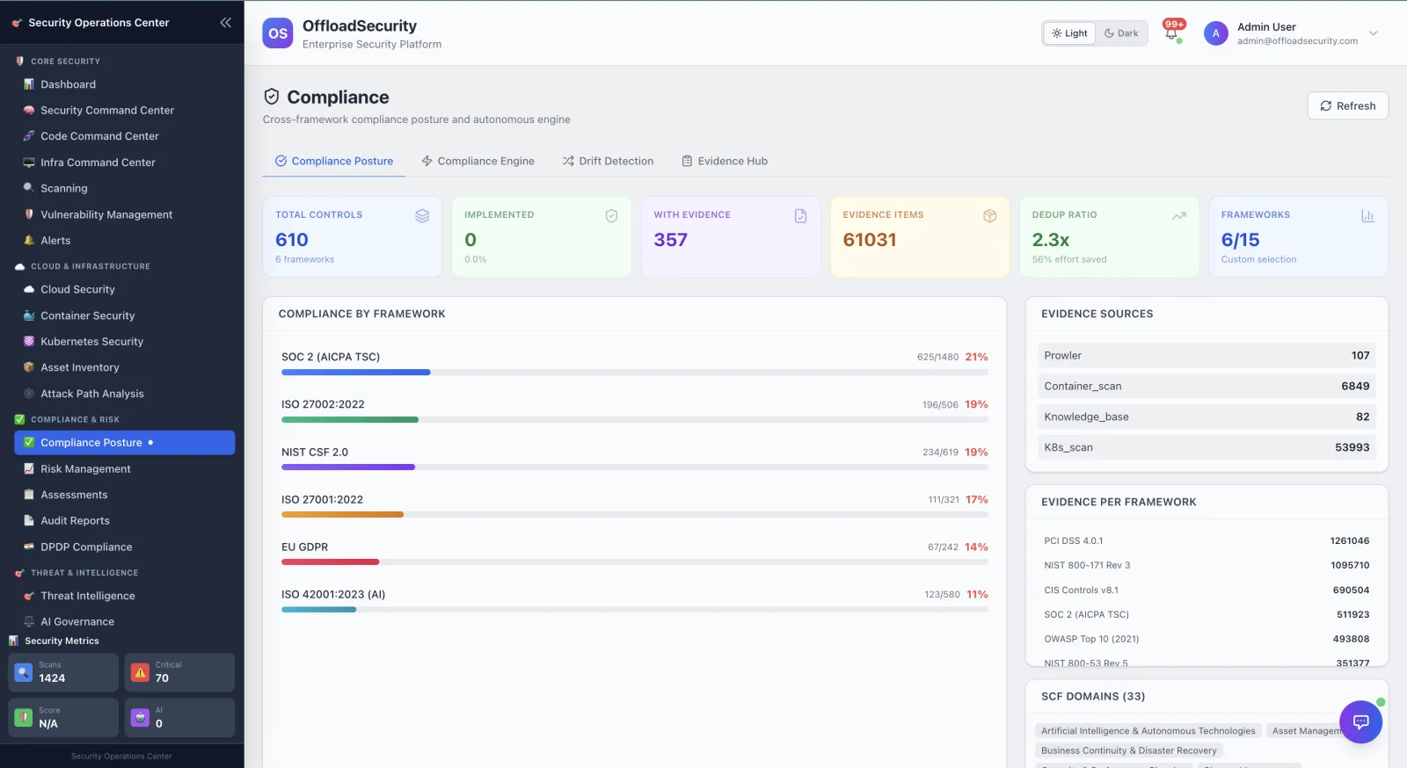Click With Evidence document icon

[800, 216]
